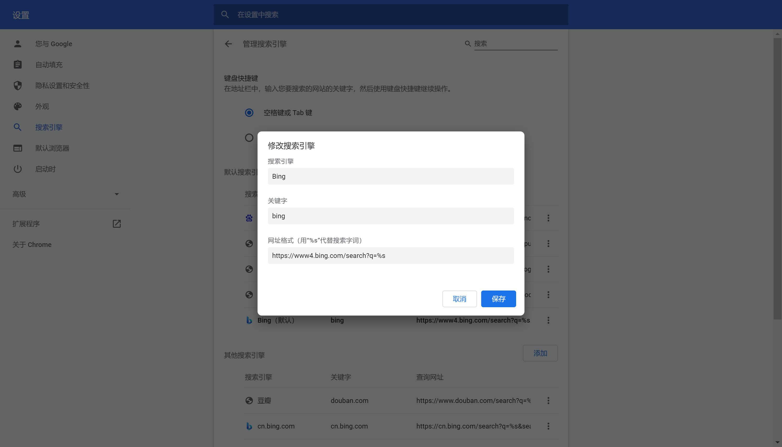Click 保存 to save the search engine

pos(498,299)
